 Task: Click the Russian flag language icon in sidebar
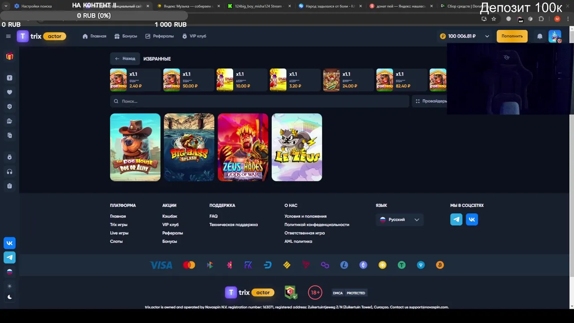click(x=9, y=272)
